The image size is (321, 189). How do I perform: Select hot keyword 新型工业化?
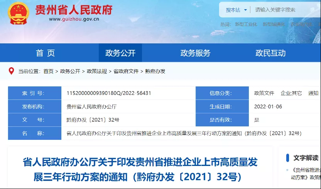click(246, 24)
